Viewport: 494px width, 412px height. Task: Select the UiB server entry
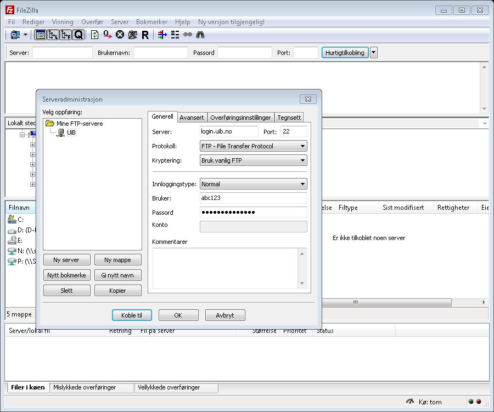click(x=71, y=132)
